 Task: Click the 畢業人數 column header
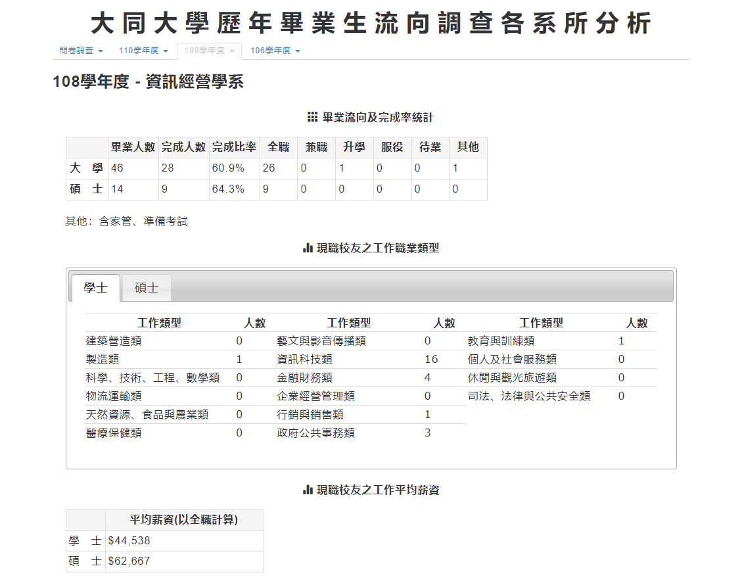(x=133, y=147)
